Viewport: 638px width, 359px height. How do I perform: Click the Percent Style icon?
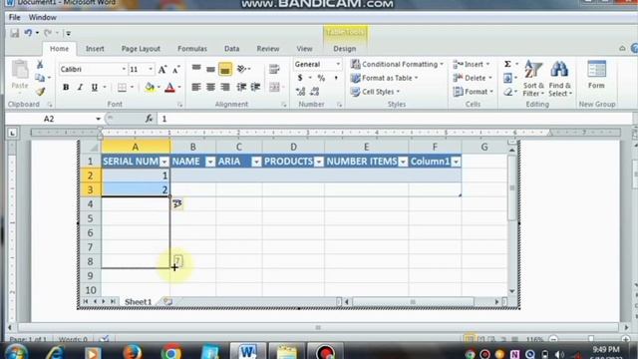[x=321, y=78]
